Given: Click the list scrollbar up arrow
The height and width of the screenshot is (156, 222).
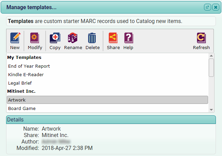Looking at the screenshot, I should tap(211, 56).
